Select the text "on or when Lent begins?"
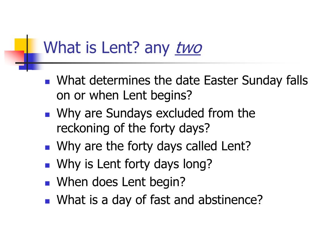This screenshot has height=240, width=320. point(124,96)
